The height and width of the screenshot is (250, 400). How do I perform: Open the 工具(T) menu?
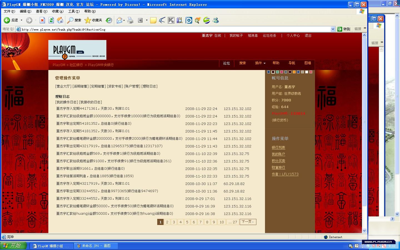coord(74,11)
